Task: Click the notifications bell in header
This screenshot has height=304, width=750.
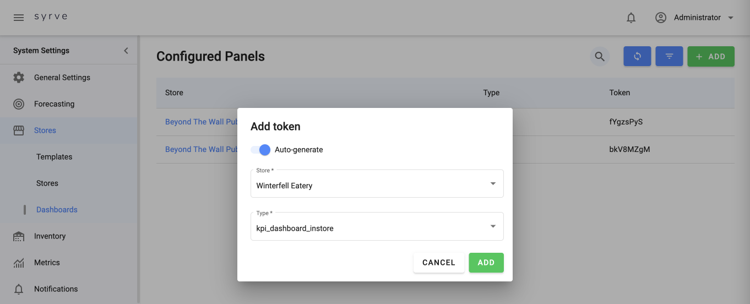Action: 631,18
